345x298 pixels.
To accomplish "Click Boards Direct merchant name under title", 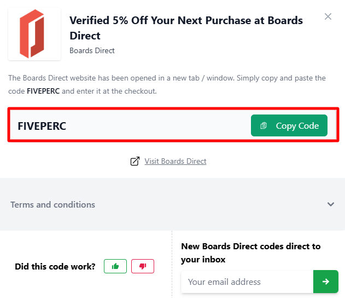I will (92, 51).
